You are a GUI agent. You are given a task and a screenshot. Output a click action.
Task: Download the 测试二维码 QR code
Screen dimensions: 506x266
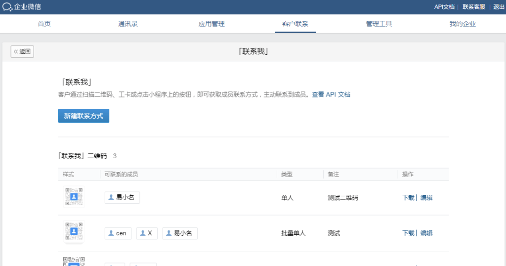pos(408,198)
